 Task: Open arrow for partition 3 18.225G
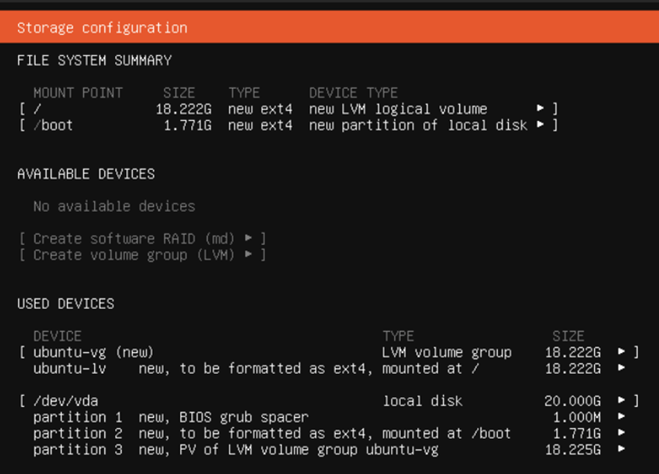[621, 449]
